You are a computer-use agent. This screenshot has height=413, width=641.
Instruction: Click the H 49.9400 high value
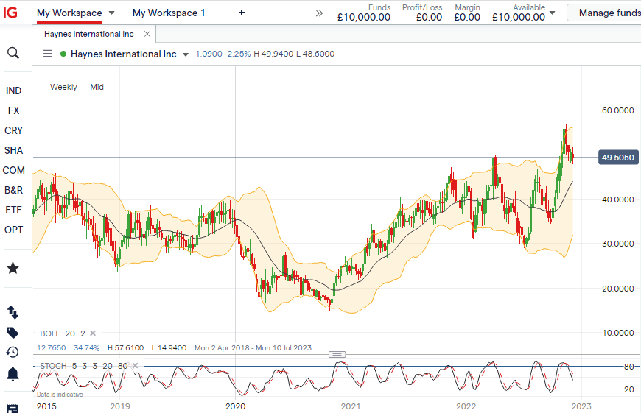click(273, 54)
